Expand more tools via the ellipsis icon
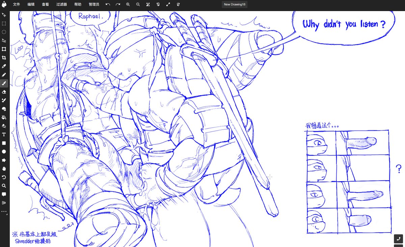 4,211
